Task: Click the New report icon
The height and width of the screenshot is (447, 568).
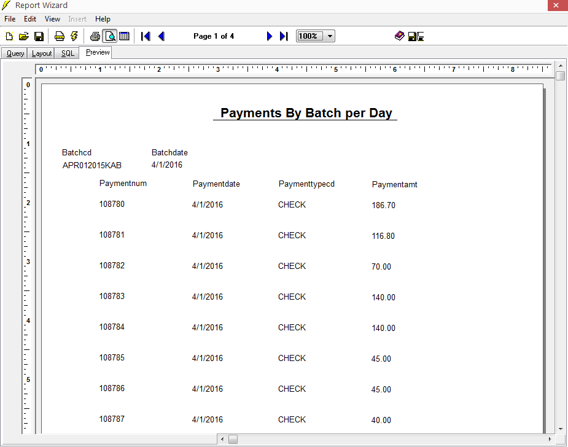Action: (x=9, y=36)
